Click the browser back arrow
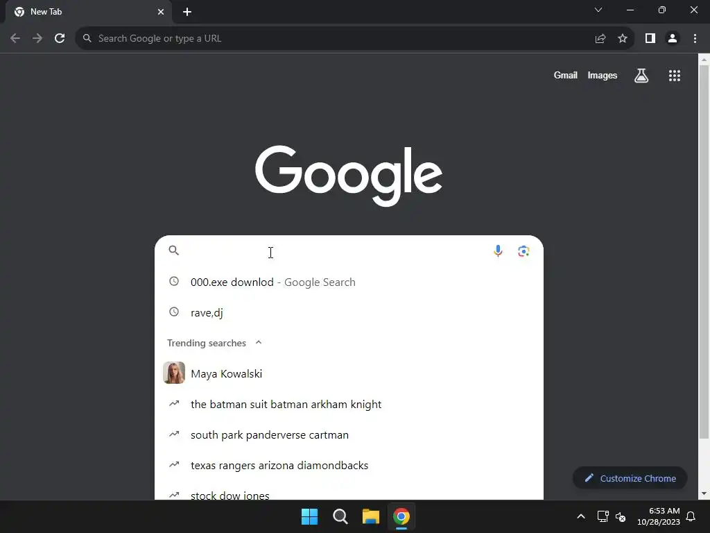 (15, 39)
